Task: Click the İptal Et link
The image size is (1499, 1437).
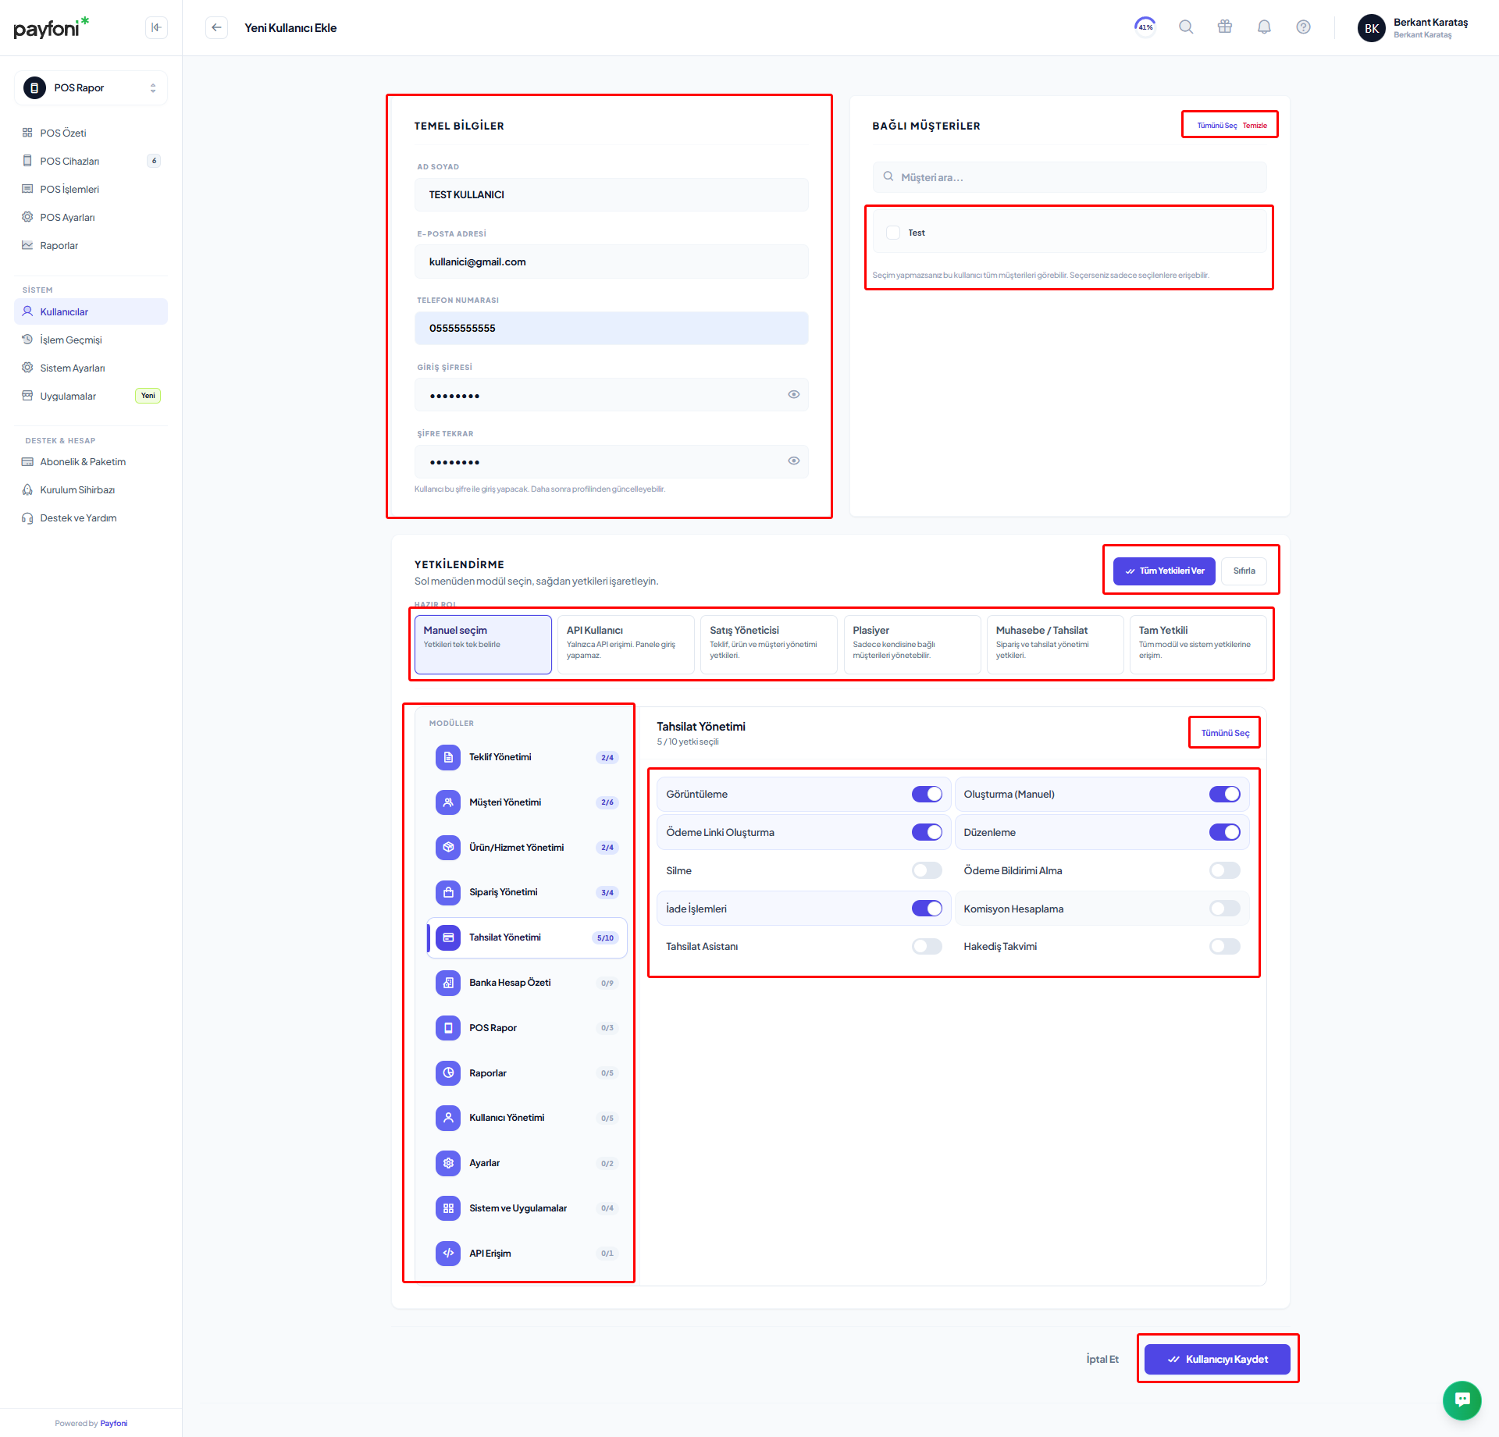Action: [x=1102, y=1359]
